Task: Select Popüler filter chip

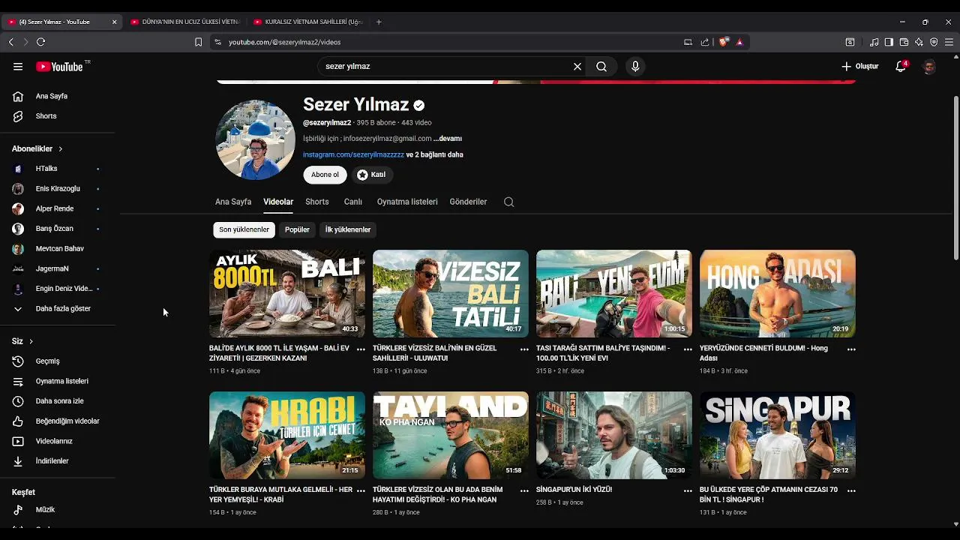Action: [x=297, y=229]
